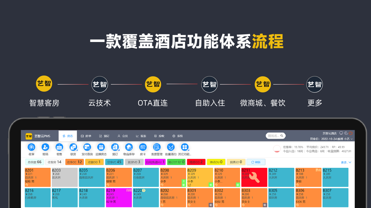The height and width of the screenshot is (208, 371).
Task: Open the 预订 booking toolbar icon
Action: (x=115, y=147)
